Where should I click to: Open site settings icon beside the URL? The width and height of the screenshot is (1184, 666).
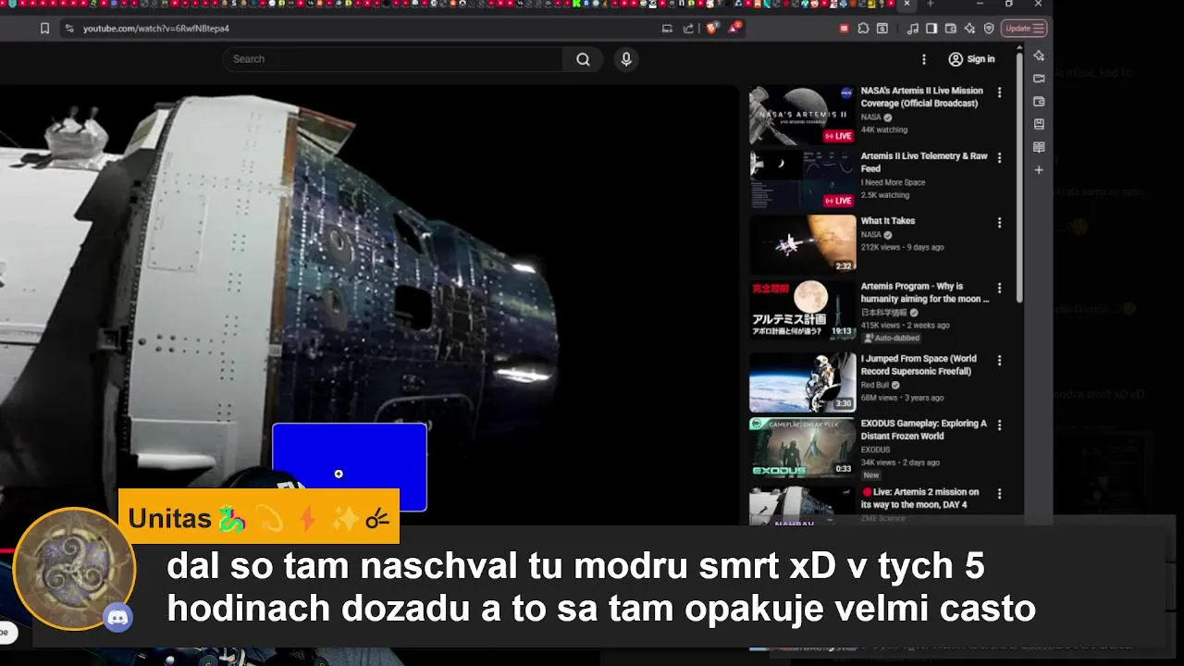pos(68,29)
